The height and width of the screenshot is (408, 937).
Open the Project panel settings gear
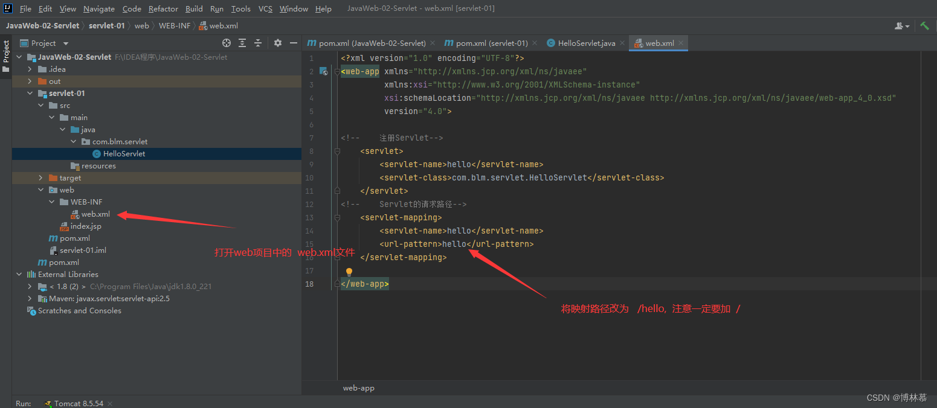pos(277,43)
